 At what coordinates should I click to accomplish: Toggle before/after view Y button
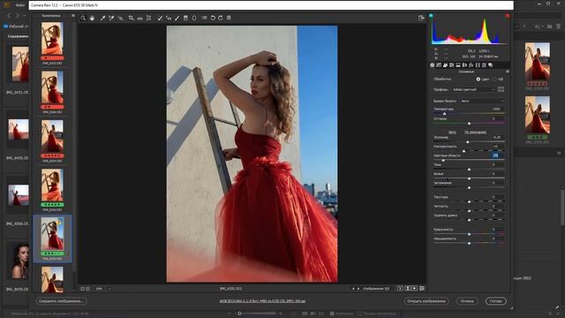pos(400,289)
